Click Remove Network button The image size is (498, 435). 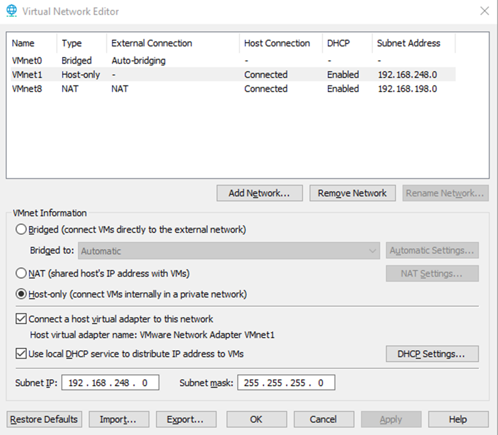(353, 193)
